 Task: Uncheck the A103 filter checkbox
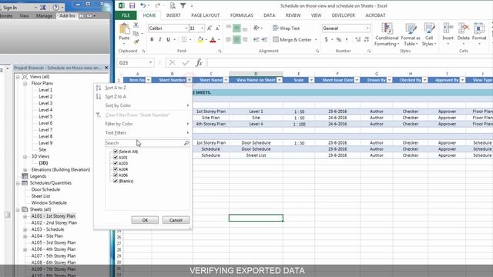[116, 163]
